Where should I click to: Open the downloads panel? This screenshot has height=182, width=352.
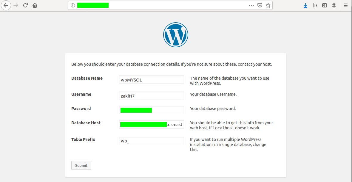[305, 5]
